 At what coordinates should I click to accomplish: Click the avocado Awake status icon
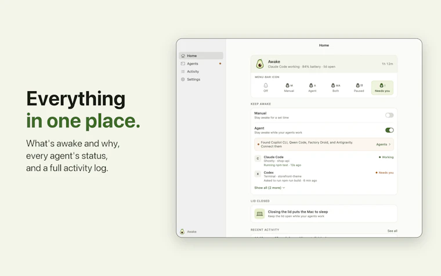click(x=259, y=64)
